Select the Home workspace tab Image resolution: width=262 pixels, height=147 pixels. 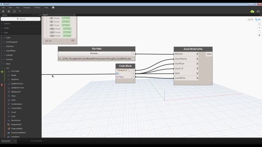[x=45, y=15]
